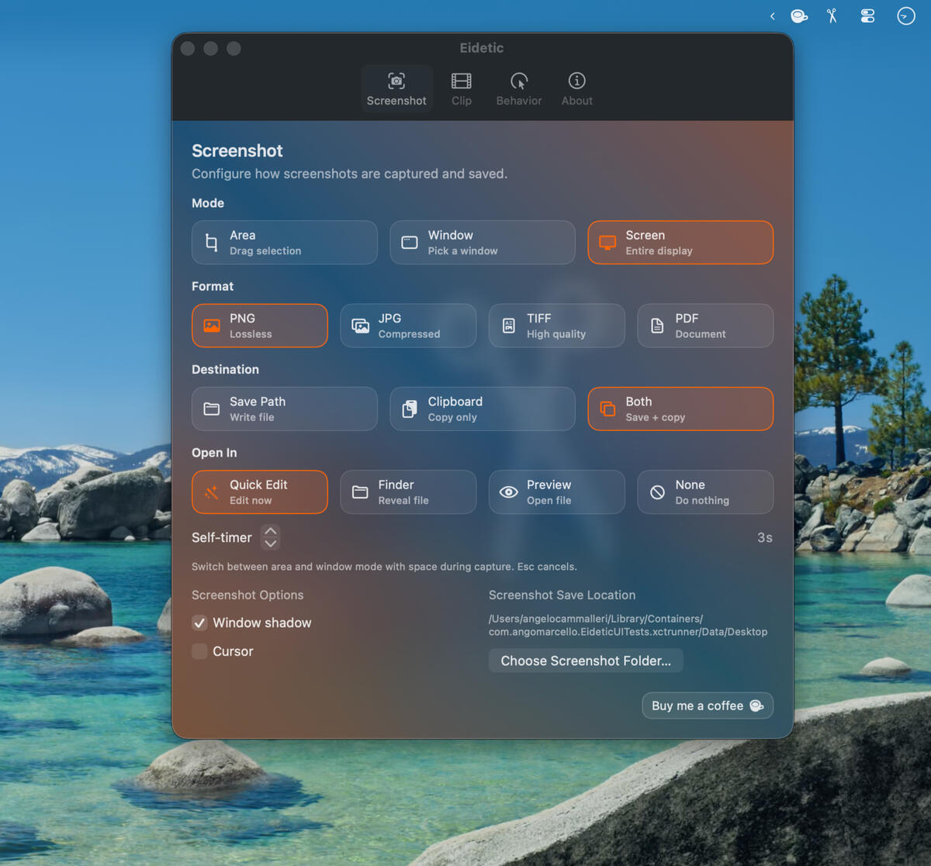Enable the Cursor checkbox
The width and height of the screenshot is (931, 866).
point(199,651)
